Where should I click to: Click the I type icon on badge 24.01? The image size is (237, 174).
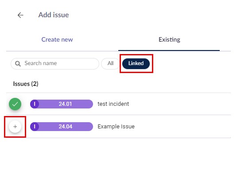[x=35, y=104]
